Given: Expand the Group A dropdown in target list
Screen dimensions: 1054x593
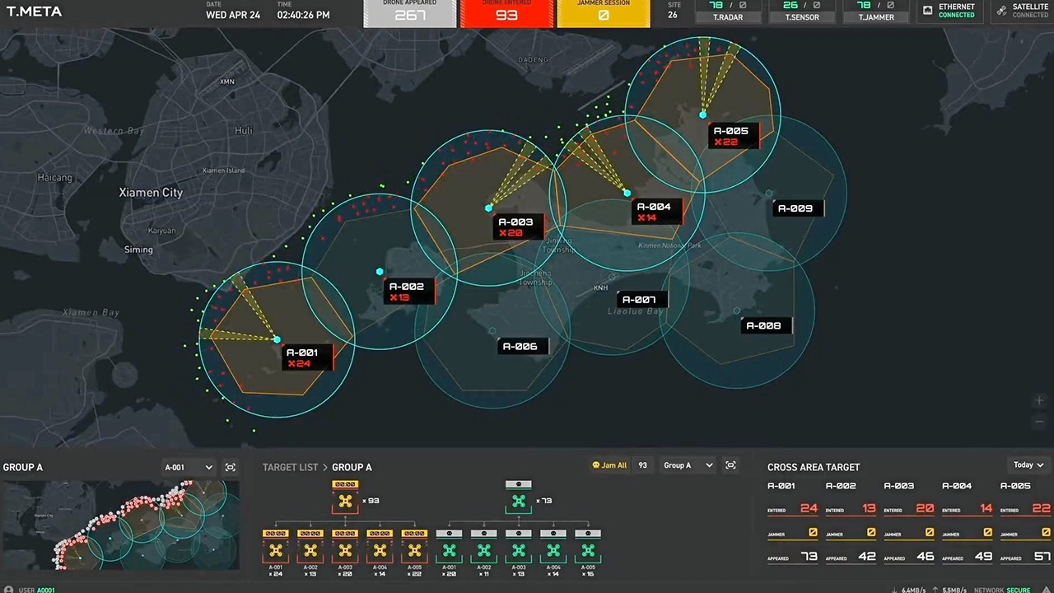Looking at the screenshot, I should click(688, 465).
